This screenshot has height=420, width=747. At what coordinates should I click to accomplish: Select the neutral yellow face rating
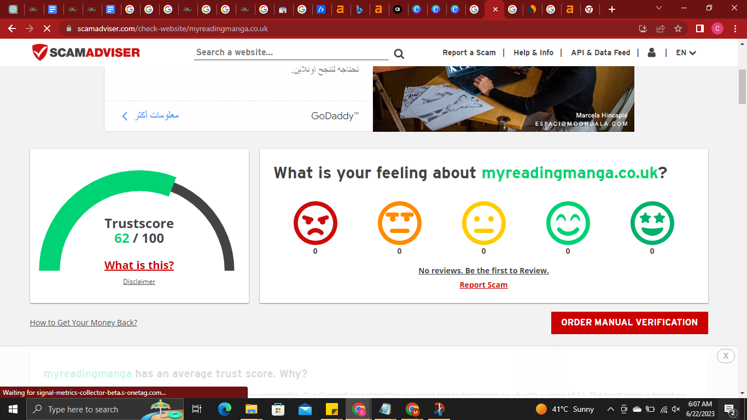(x=484, y=223)
